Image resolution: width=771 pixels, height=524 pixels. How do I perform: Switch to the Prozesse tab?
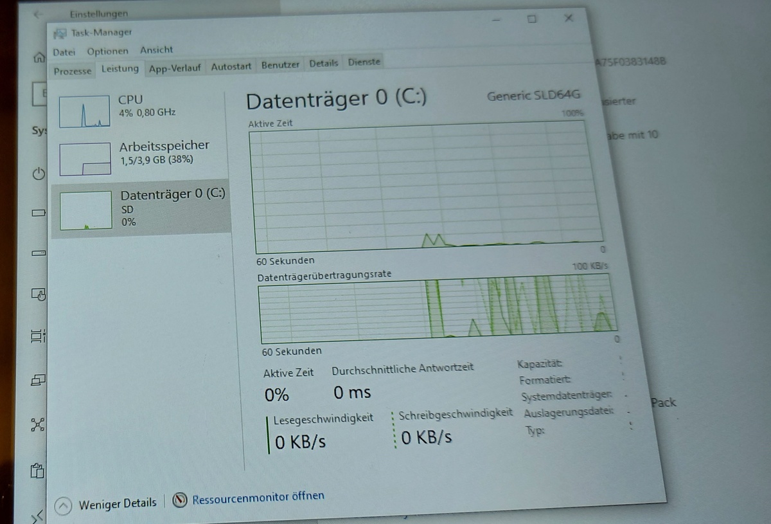[x=72, y=71]
